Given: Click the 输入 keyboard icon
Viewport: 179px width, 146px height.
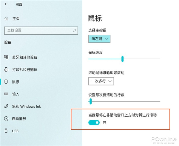Looking at the screenshot, I should coord(7,94).
